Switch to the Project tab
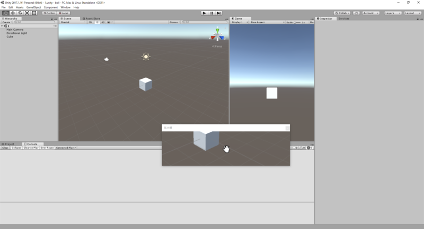Image resolution: width=424 pixels, height=229 pixels. pos(8,144)
